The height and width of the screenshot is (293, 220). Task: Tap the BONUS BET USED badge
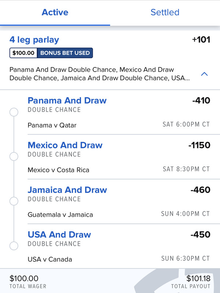65,53
